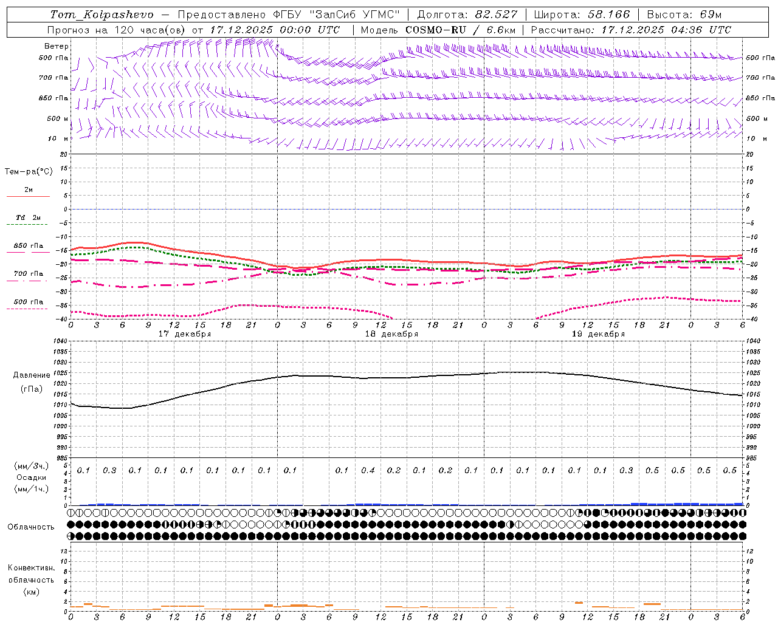This screenshot has height=622, width=778.
Task: Select the Тем-ра(°C) temperature panel label
Action: 29,172
